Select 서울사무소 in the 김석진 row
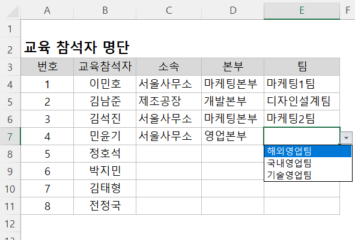This screenshot has height=240, width=355. (x=169, y=119)
